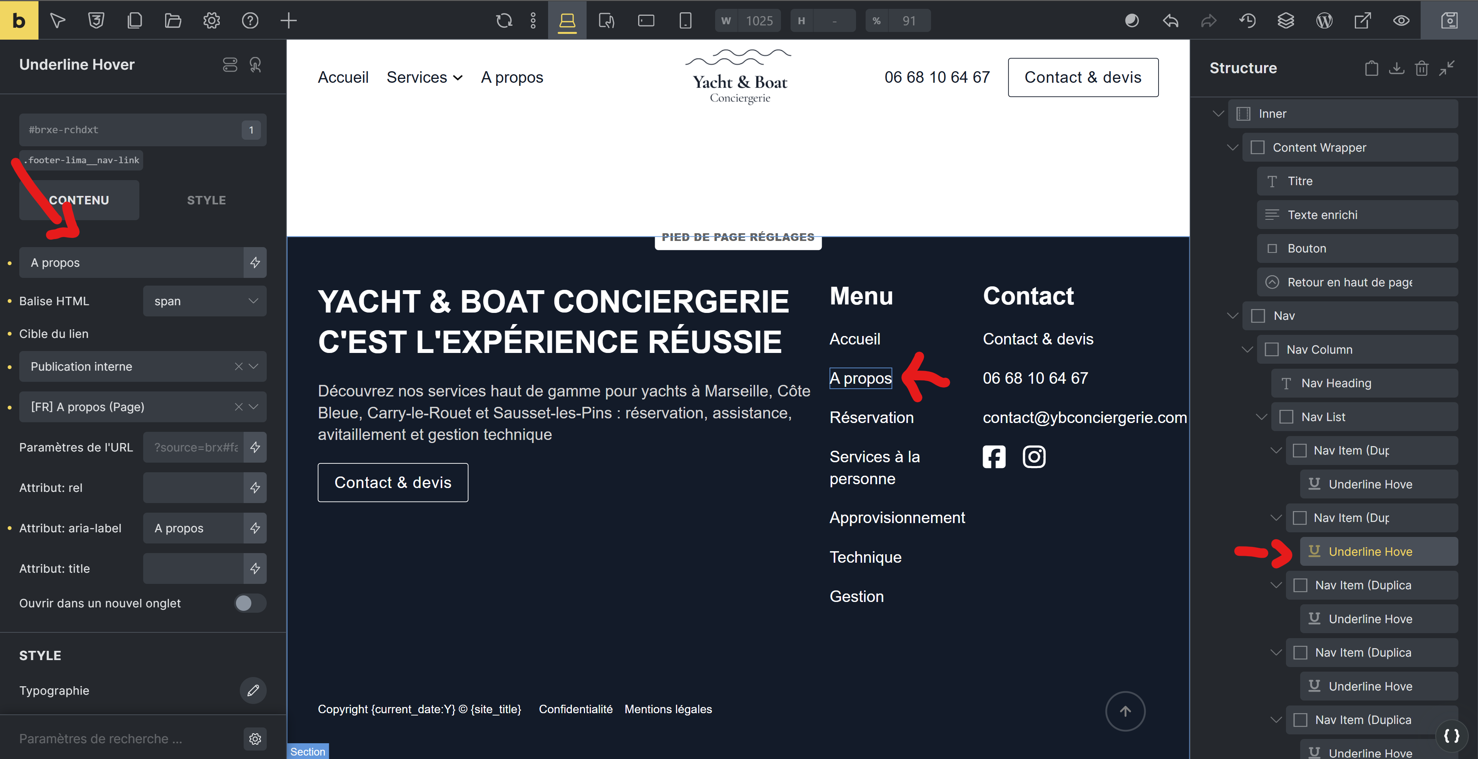Image resolution: width=1478 pixels, height=759 pixels.
Task: Collapse the Content Wrapper tree item
Action: pyautogui.click(x=1232, y=147)
